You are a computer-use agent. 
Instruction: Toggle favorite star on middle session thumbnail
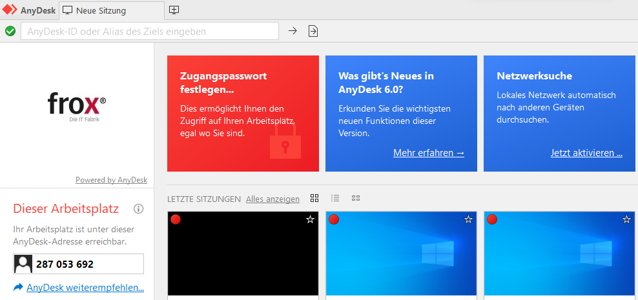point(468,220)
